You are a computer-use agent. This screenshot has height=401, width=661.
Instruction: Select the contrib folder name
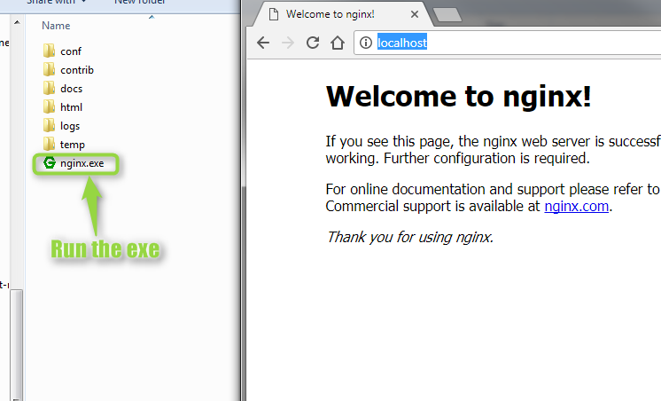(x=77, y=70)
